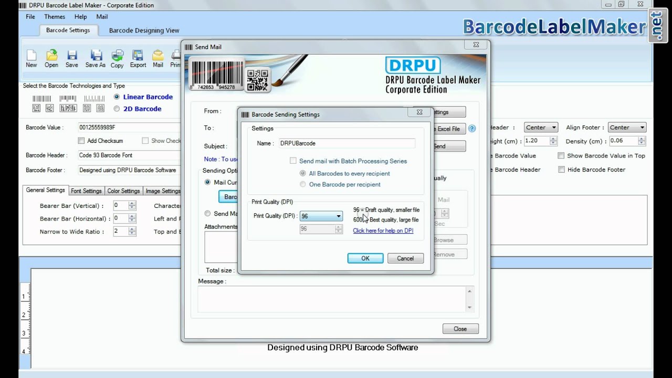672x378 pixels.
Task: Open the Print Quality (DPI) dropdown
Action: click(x=321, y=216)
